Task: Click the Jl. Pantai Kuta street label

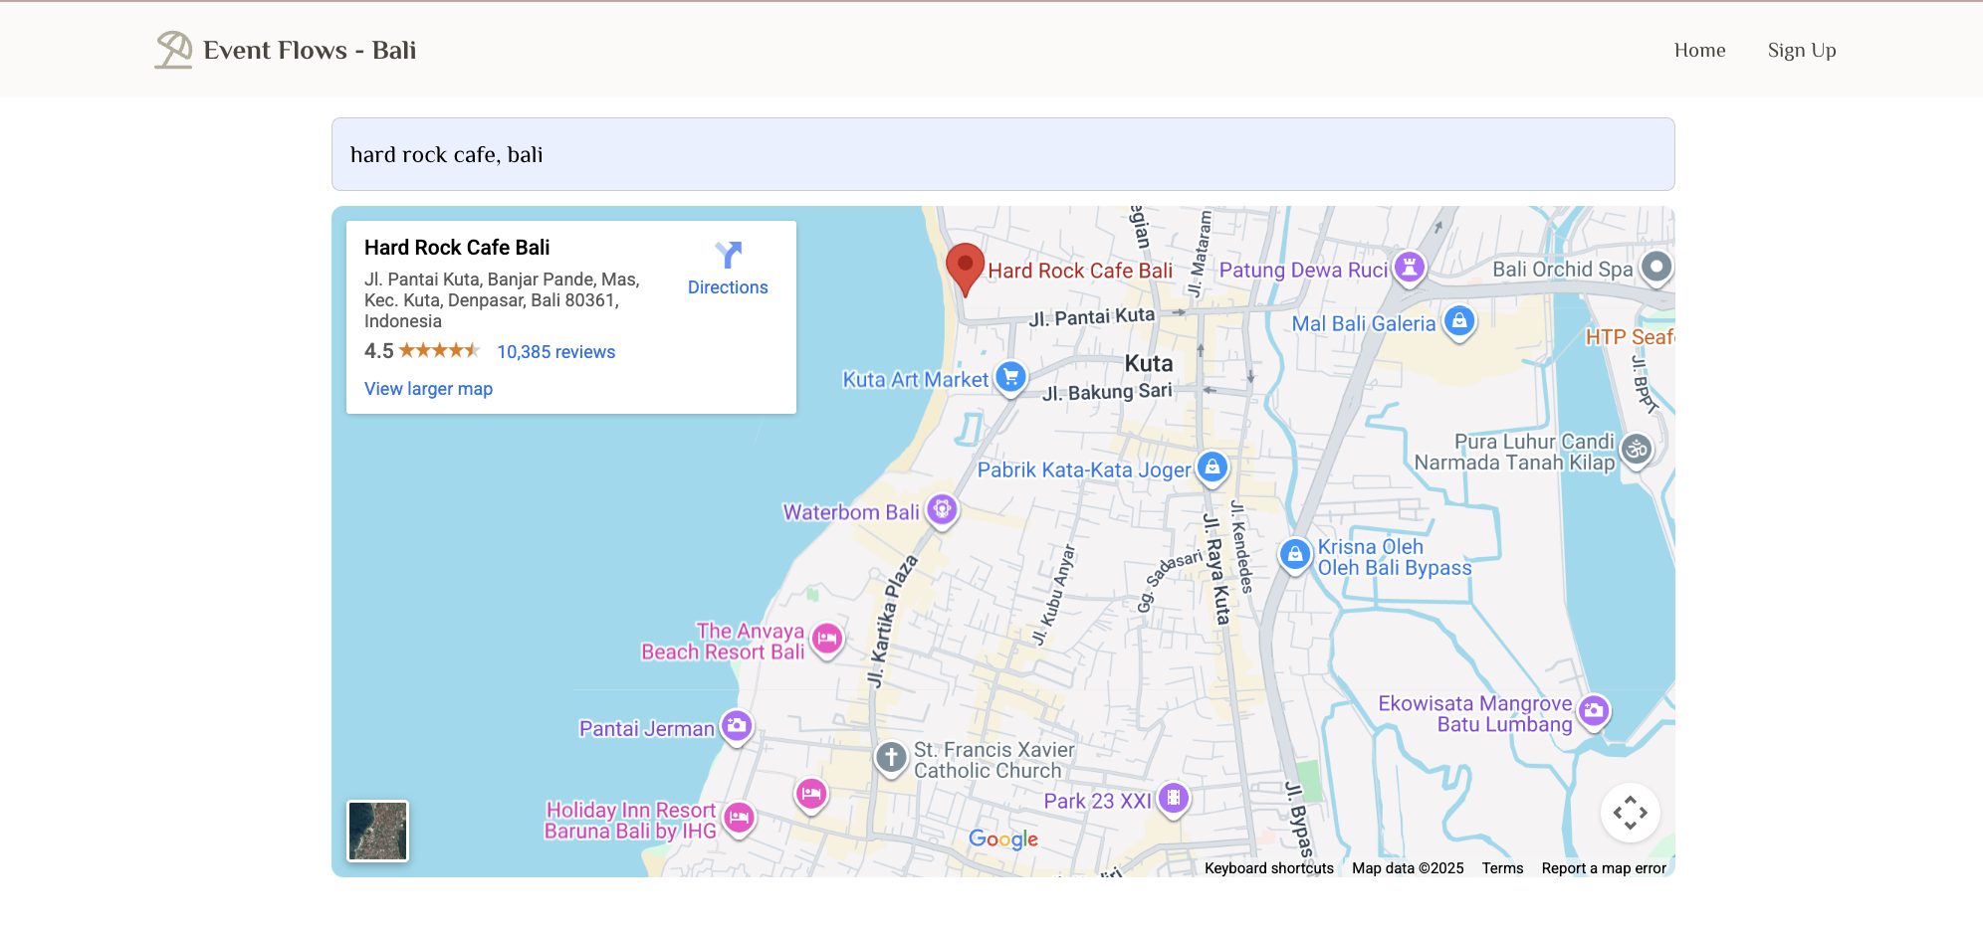Action: pos(1092,317)
